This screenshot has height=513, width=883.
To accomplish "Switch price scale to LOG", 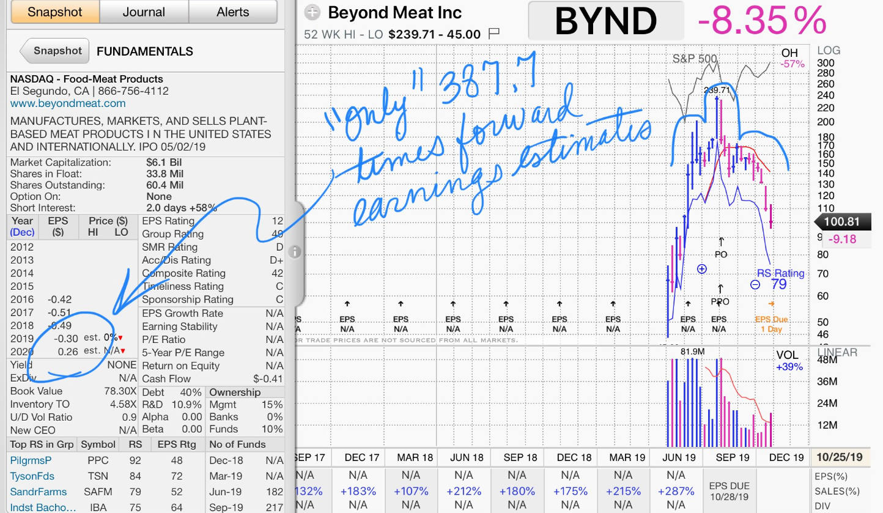I will pos(829,51).
